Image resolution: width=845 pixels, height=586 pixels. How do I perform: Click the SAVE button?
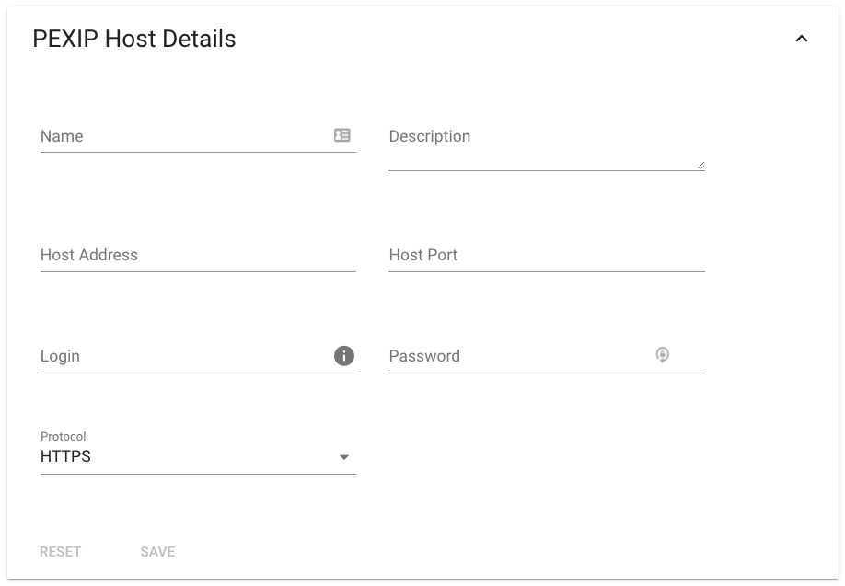(158, 552)
